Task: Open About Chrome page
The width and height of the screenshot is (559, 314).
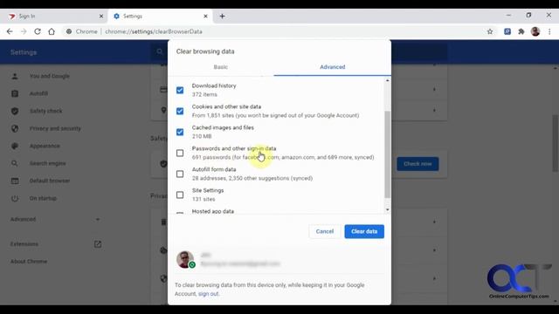Action: coord(29,262)
